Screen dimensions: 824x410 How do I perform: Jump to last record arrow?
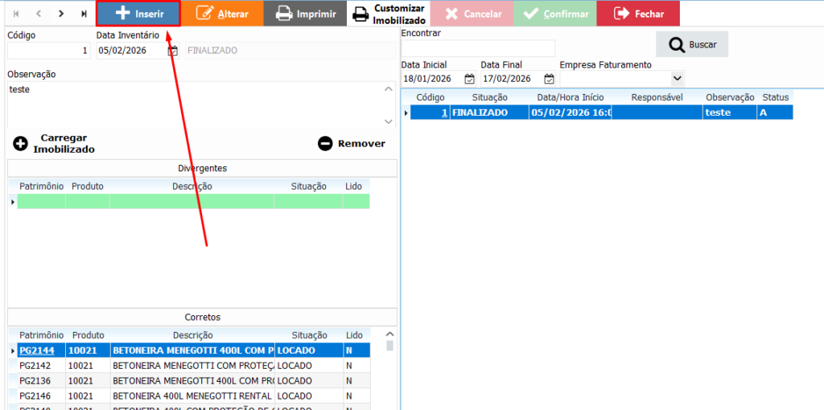[x=84, y=14]
